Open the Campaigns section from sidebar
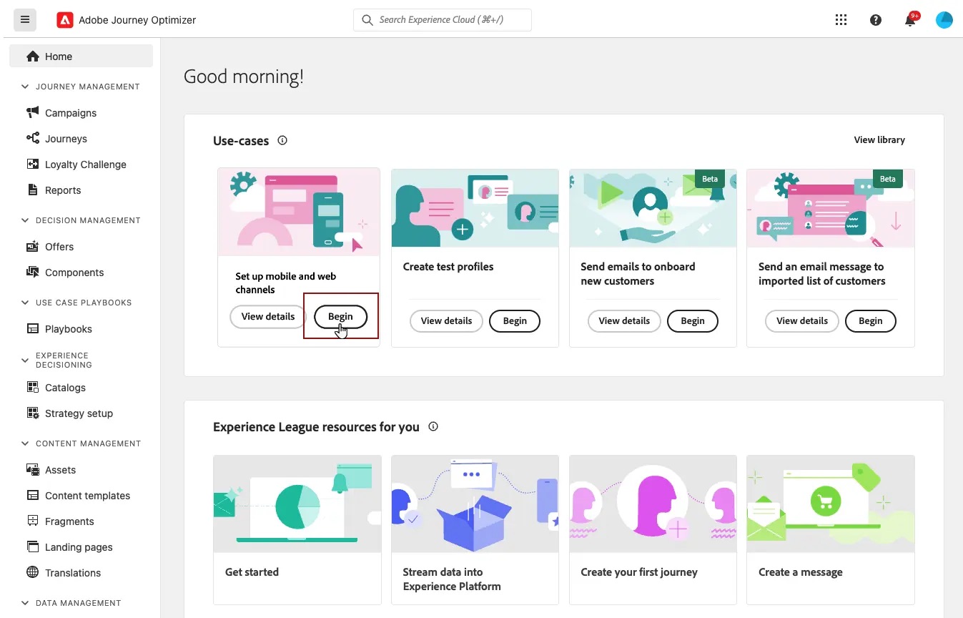963x618 pixels. (69, 112)
